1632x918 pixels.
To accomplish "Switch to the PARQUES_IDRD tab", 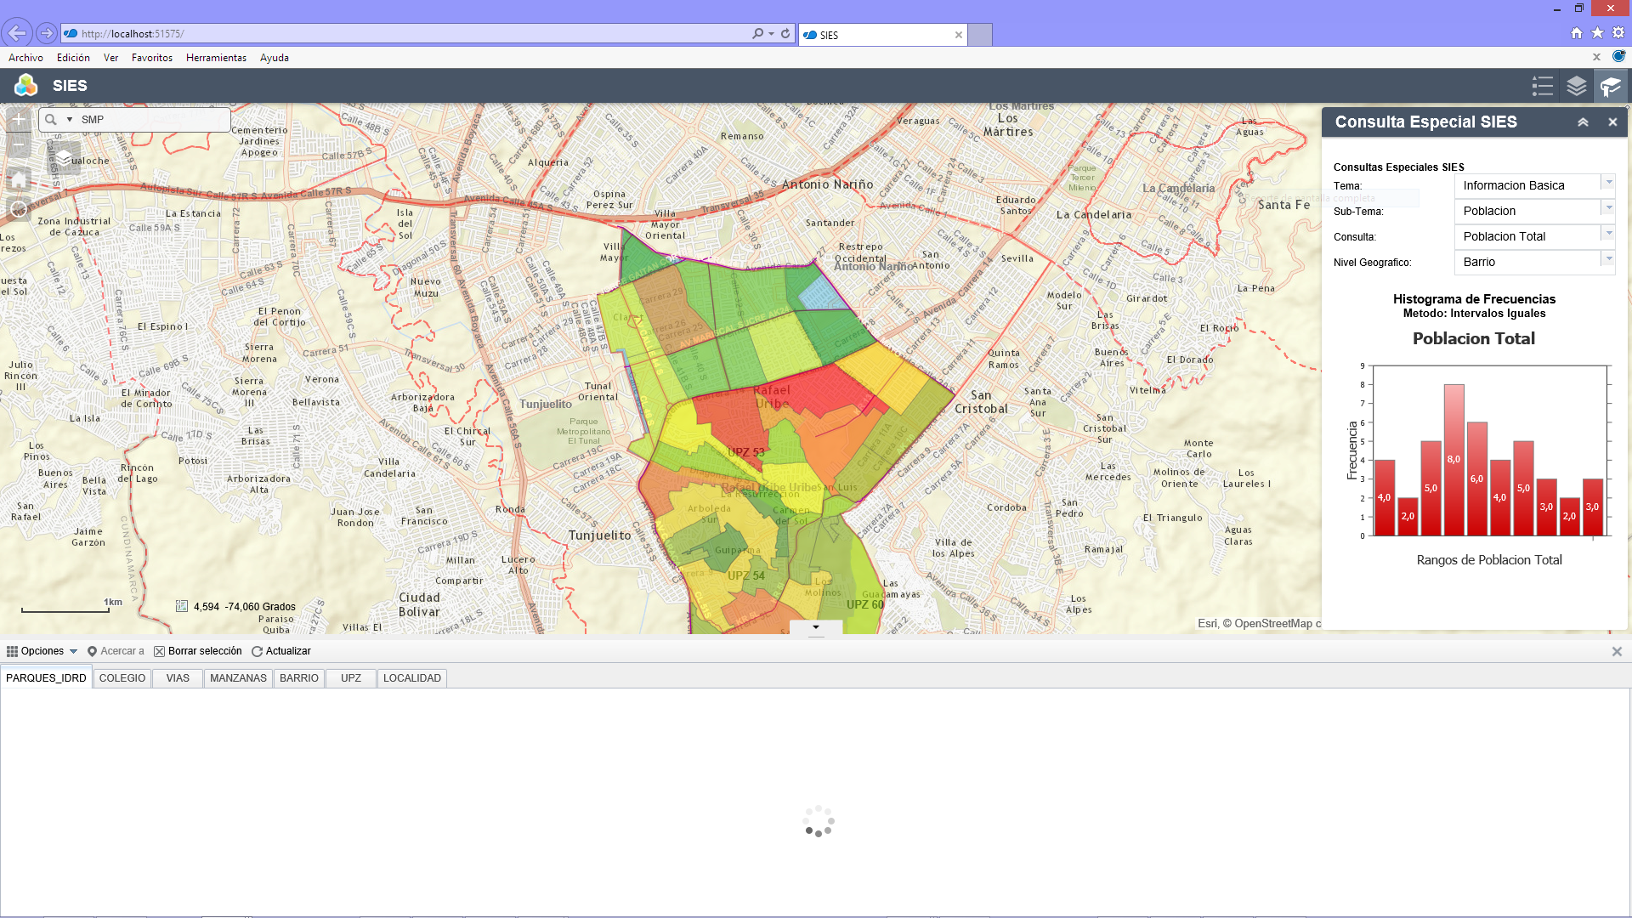I will pyautogui.click(x=46, y=678).
